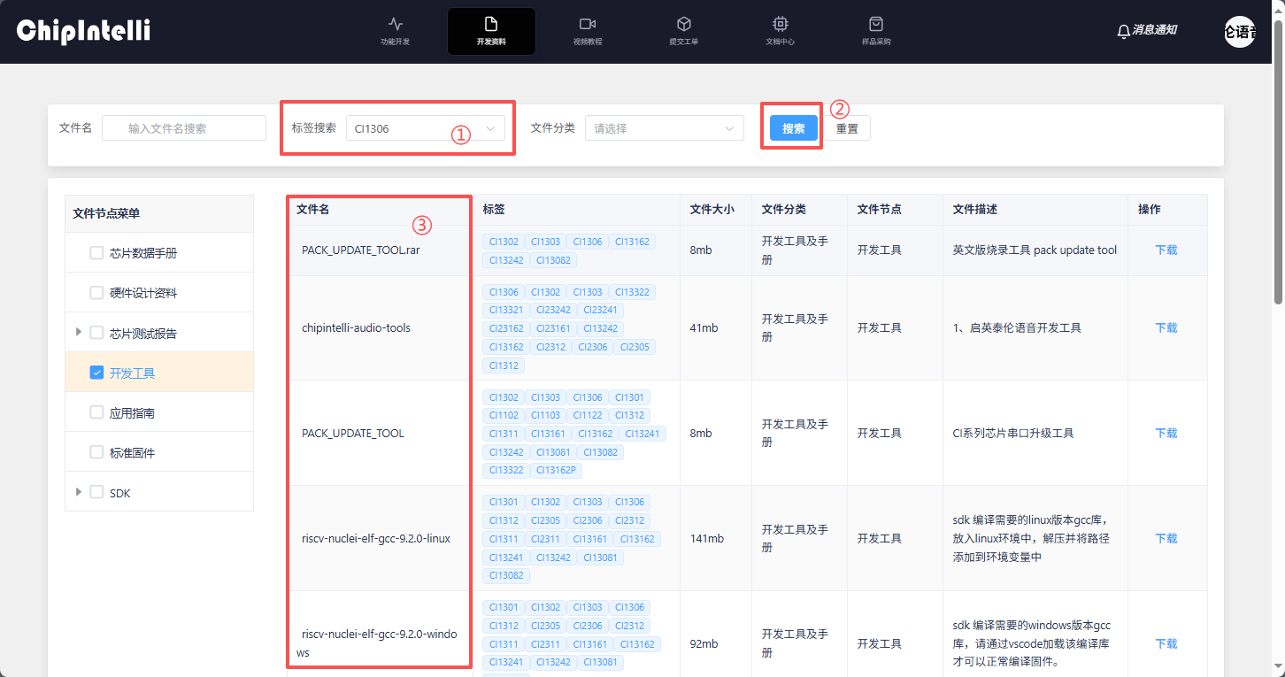1285x677 pixels.
Task: Tick the 应用指南 checkbox
Action: pyautogui.click(x=97, y=412)
